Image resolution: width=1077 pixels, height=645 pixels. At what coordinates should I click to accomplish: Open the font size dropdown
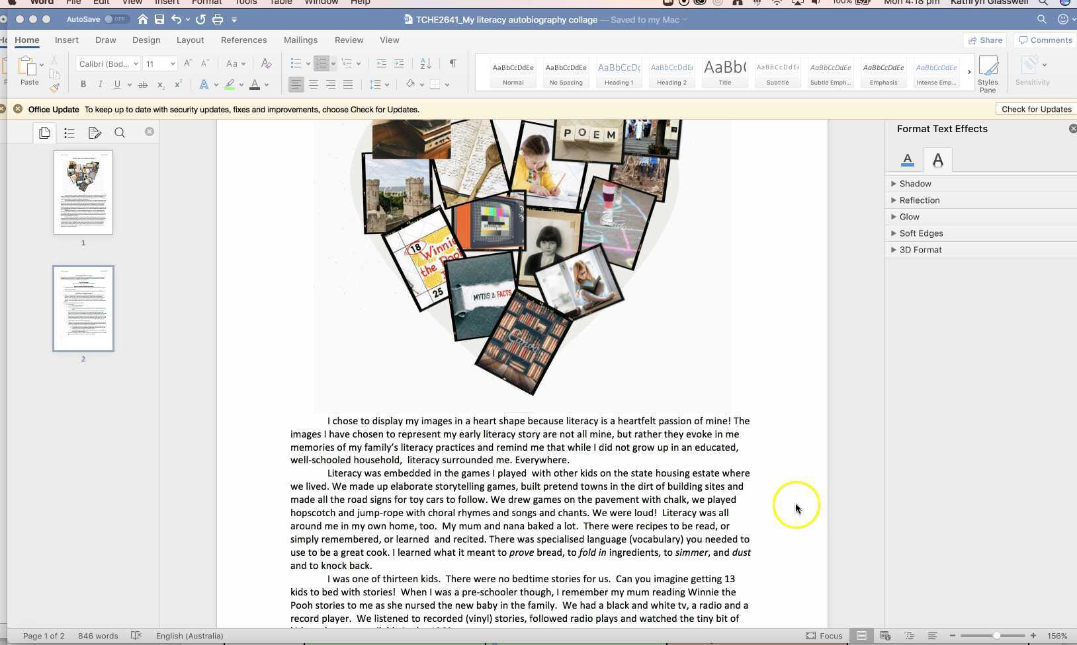(171, 63)
